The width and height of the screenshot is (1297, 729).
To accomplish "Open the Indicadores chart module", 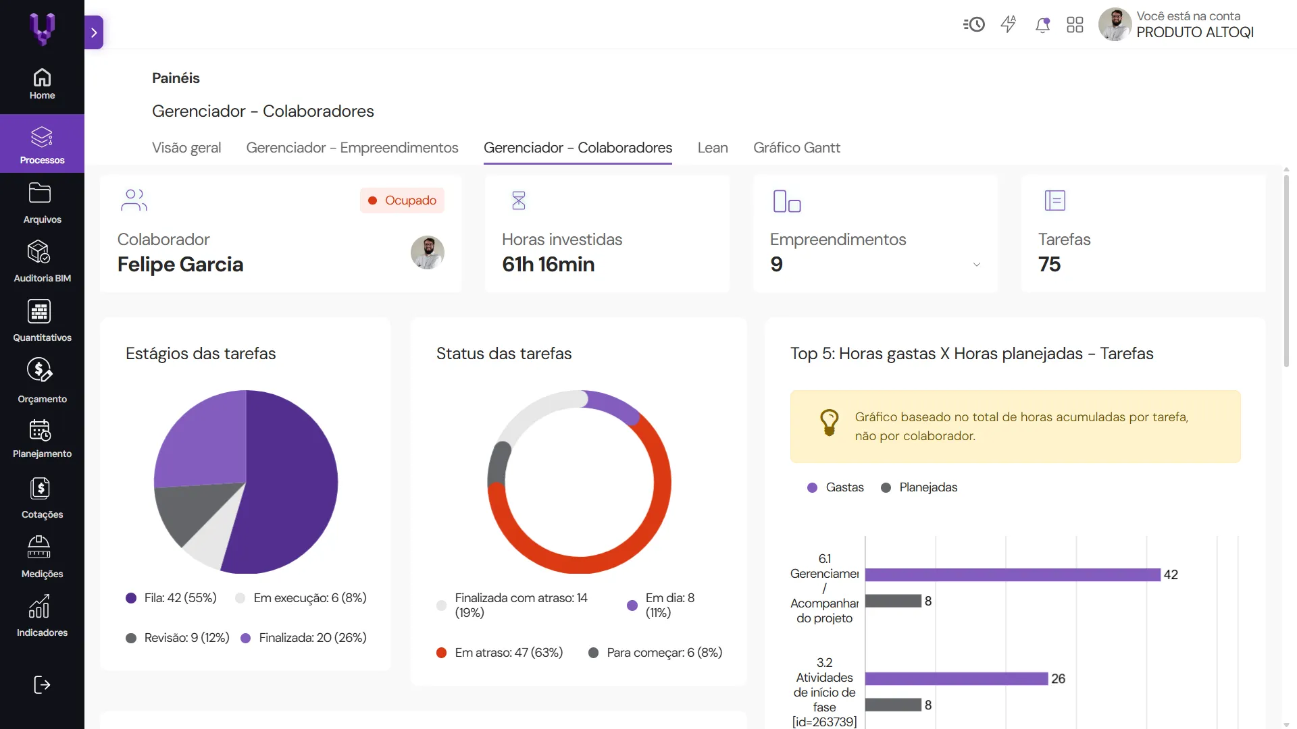I will click(42, 616).
